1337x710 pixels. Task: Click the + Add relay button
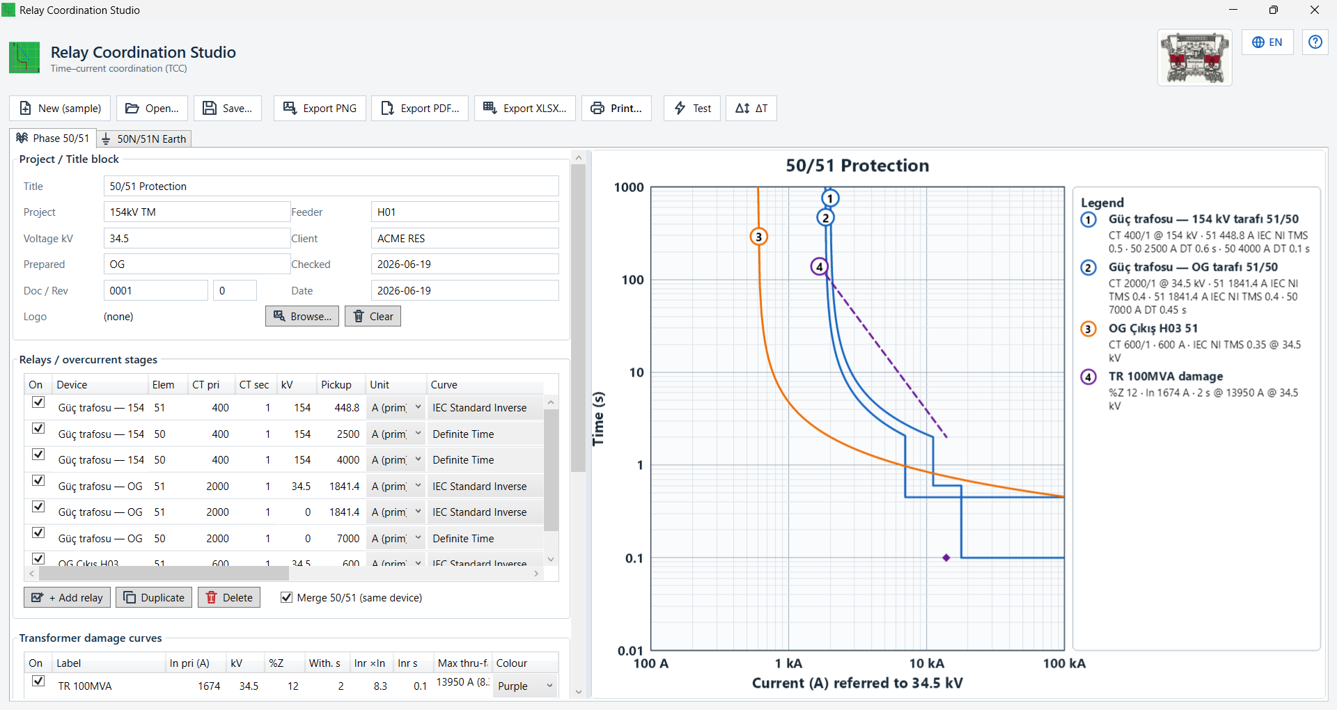(x=67, y=597)
